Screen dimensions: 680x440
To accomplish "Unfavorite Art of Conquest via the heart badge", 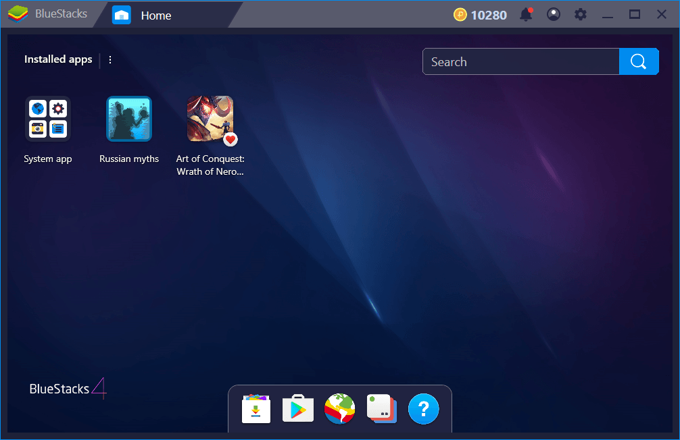I will 230,140.
